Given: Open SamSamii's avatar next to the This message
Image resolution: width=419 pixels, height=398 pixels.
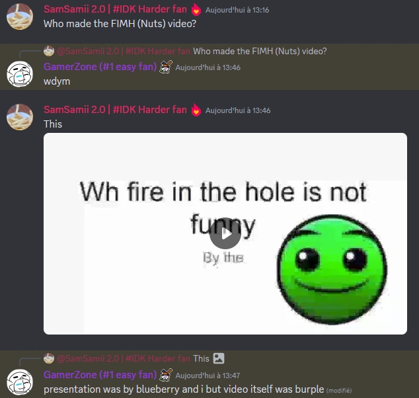Looking at the screenshot, I should click(x=20, y=117).
